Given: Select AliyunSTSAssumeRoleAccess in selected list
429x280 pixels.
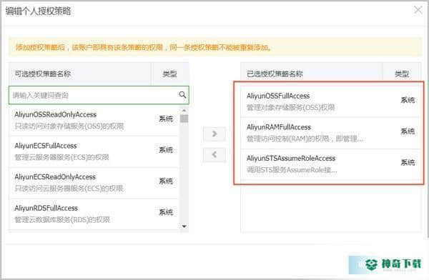Looking at the screenshot, I should pyautogui.click(x=330, y=164).
